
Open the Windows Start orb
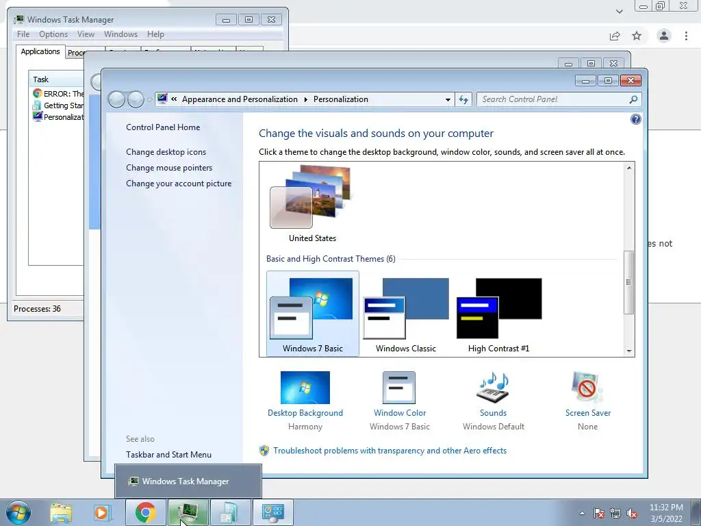point(18,512)
